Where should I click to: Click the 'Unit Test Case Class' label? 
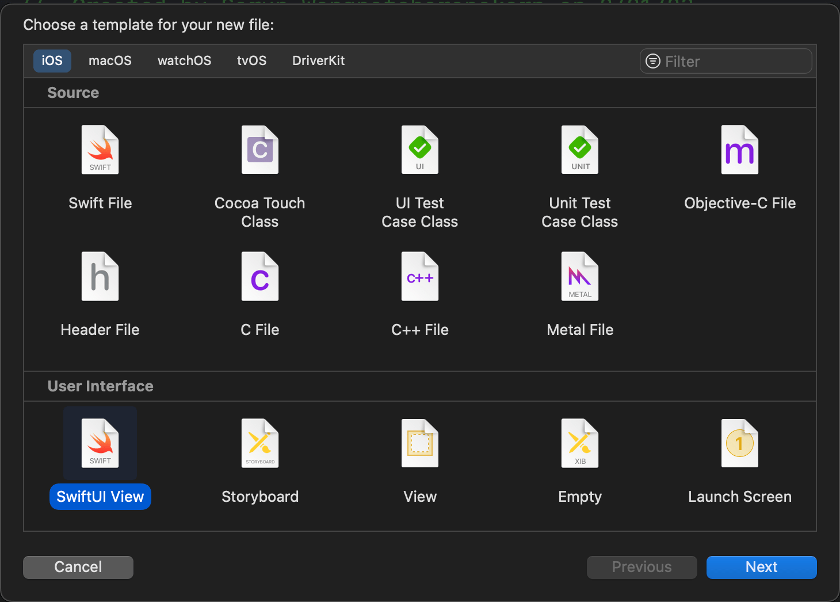click(x=580, y=212)
